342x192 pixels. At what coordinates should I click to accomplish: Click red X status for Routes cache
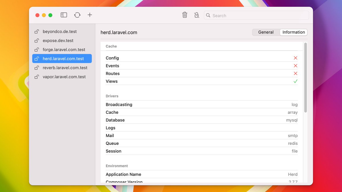click(x=296, y=73)
